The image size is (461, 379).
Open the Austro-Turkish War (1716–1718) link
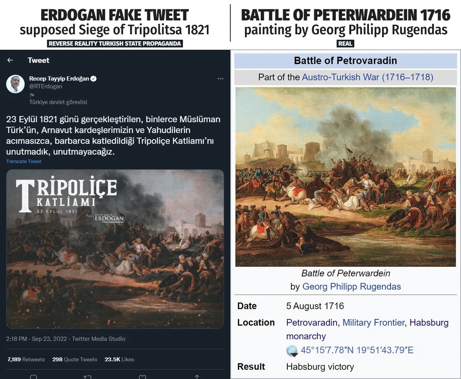point(367,77)
